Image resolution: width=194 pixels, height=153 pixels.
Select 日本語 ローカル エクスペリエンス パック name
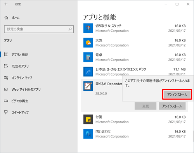tap(121, 69)
